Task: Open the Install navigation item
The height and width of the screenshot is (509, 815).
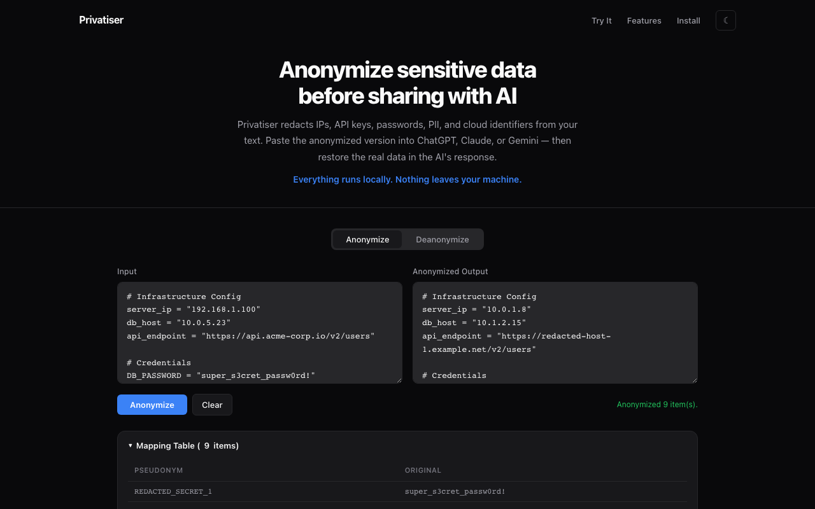Action: (x=688, y=20)
